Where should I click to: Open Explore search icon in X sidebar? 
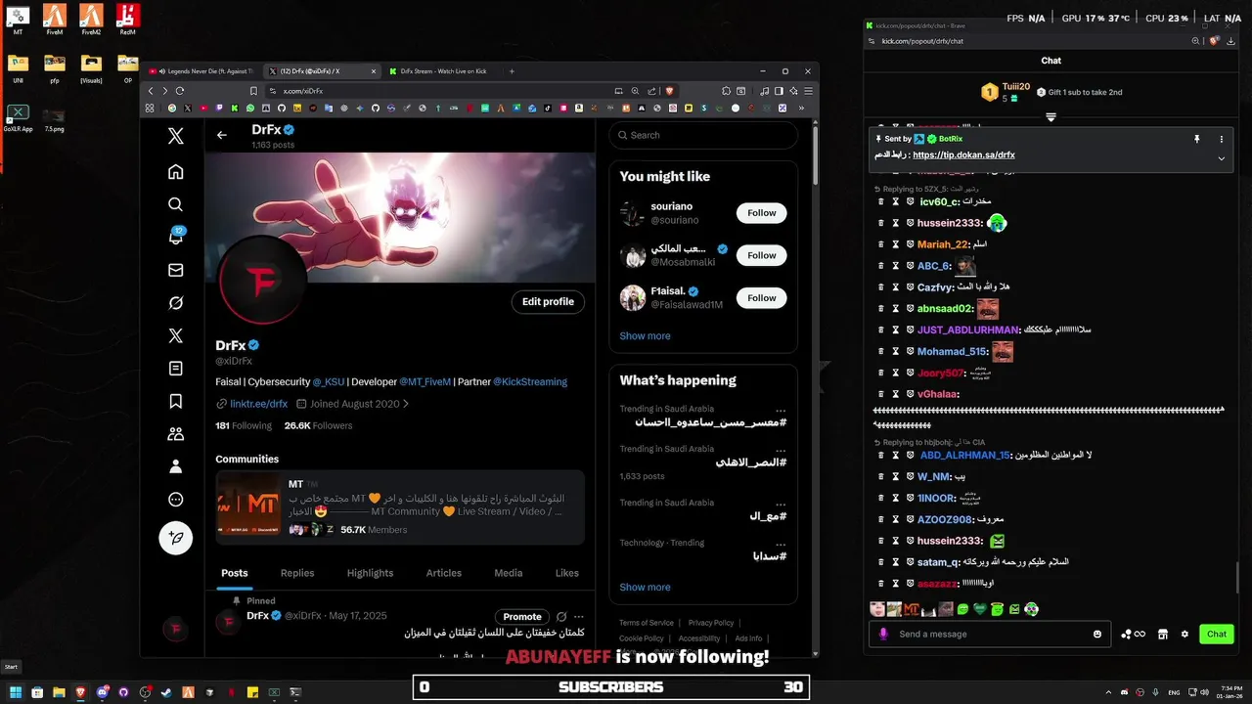[x=176, y=204]
